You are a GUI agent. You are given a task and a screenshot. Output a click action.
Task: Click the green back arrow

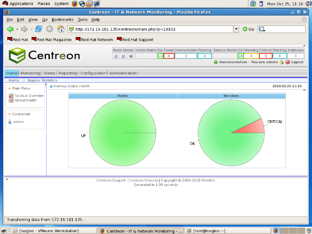(10, 29)
